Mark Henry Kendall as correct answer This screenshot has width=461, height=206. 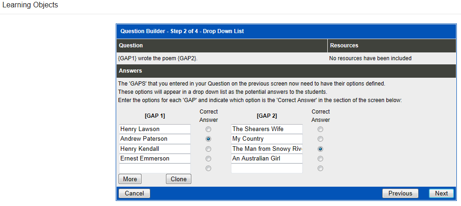pos(208,149)
